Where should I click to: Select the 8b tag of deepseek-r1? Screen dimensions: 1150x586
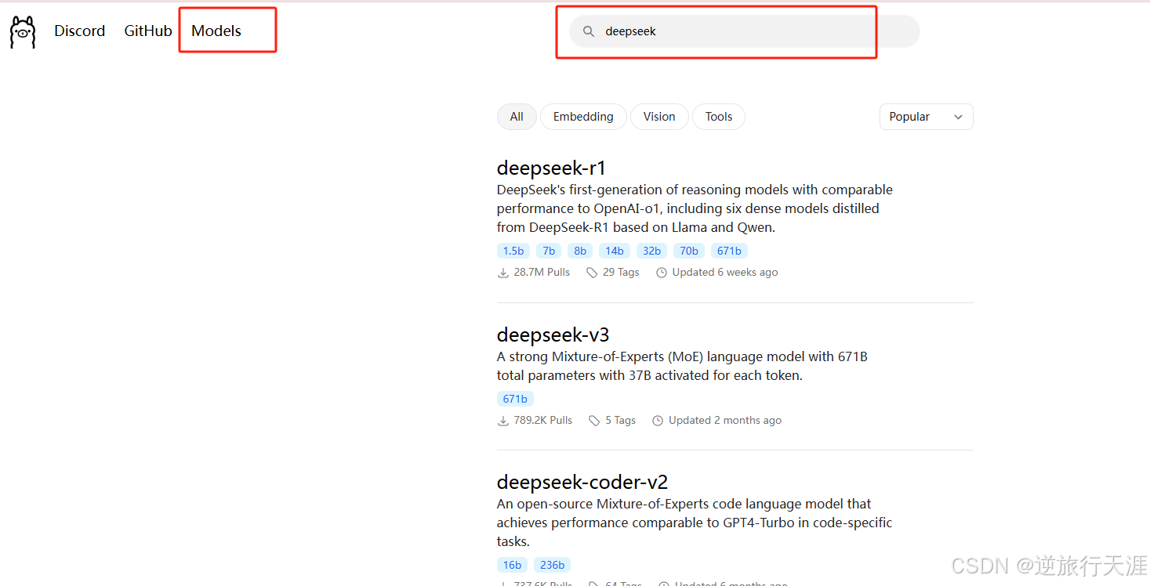pos(580,251)
